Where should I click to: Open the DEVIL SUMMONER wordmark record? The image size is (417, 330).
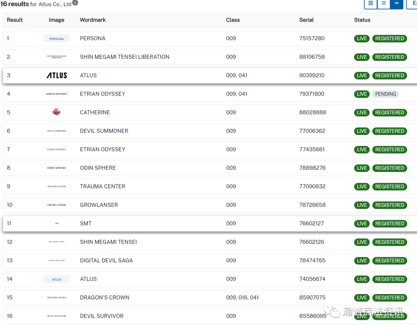pos(104,131)
